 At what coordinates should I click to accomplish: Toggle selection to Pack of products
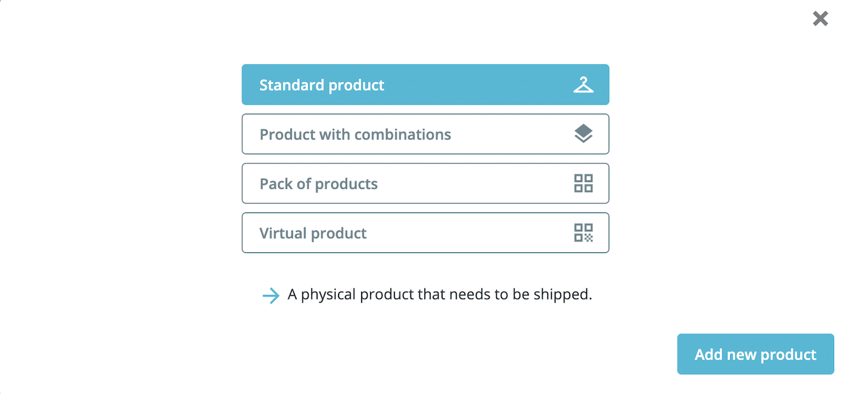coord(425,183)
